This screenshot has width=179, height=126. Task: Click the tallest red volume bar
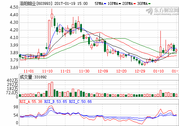pyautogui.click(x=52, y=89)
